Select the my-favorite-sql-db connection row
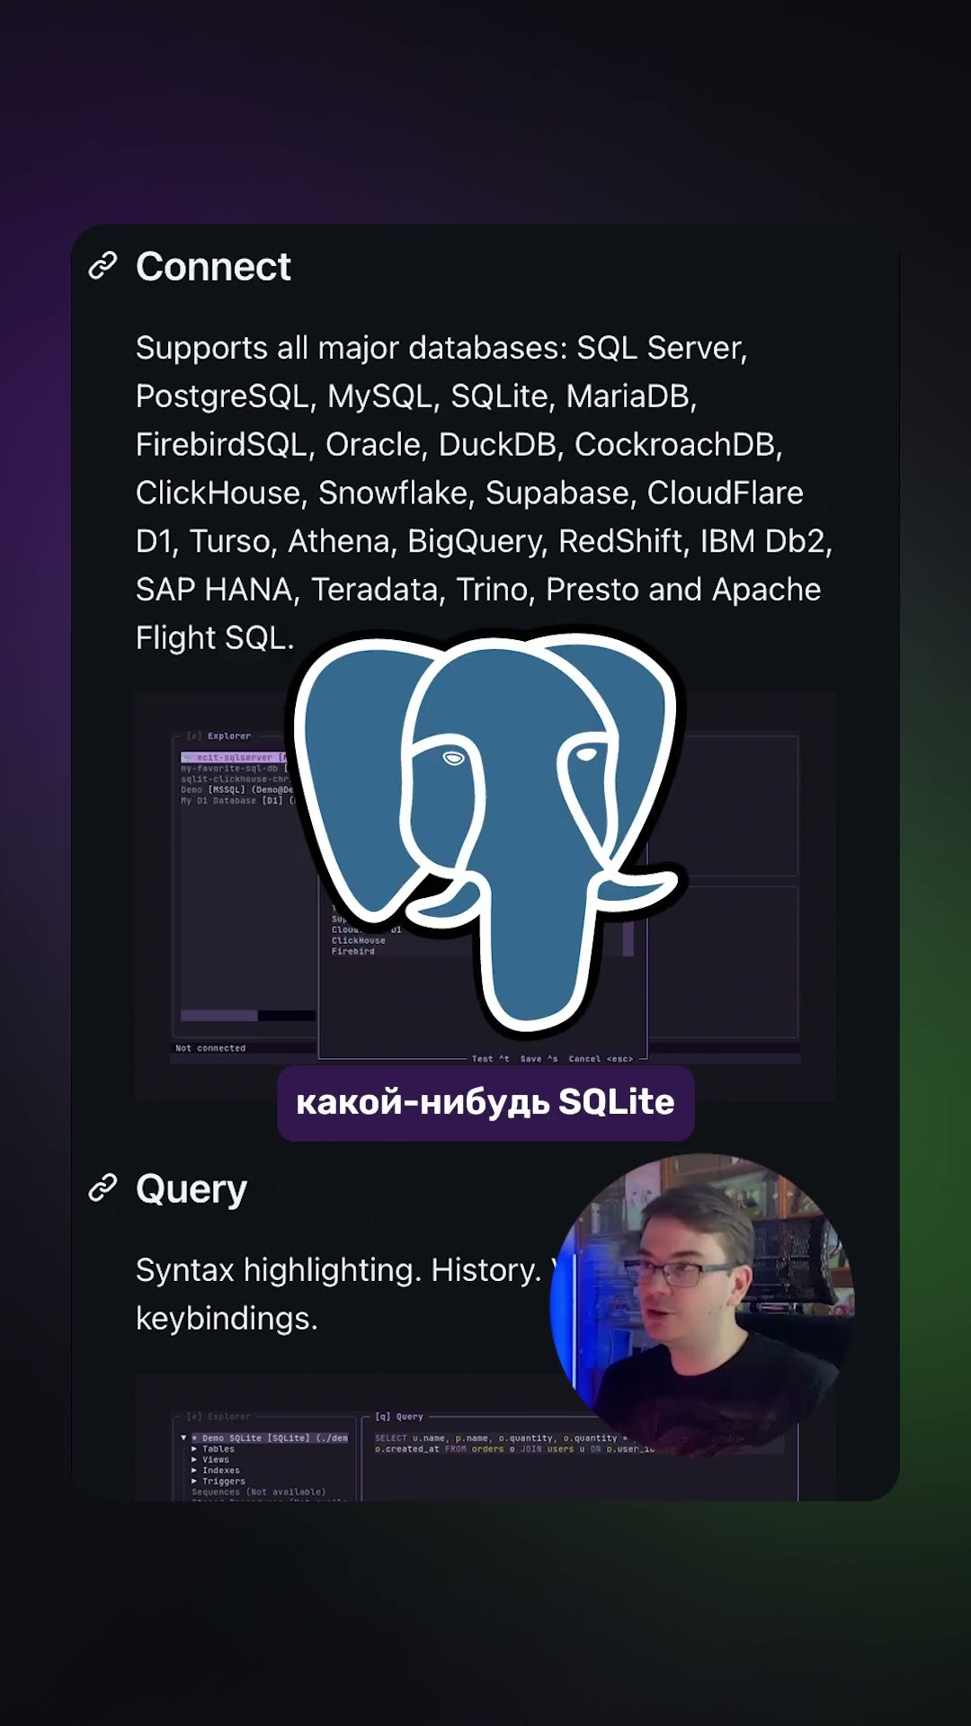The height and width of the screenshot is (1726, 971). [x=234, y=769]
